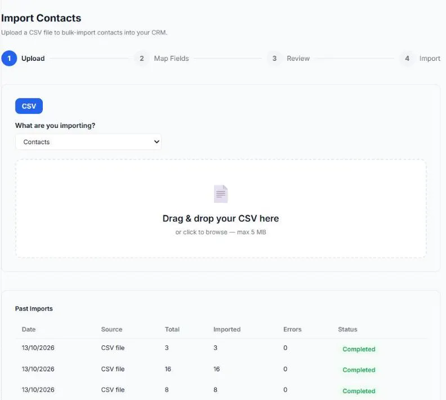Click the Total value 16 in Past Imports
The height and width of the screenshot is (400, 446).
point(168,369)
